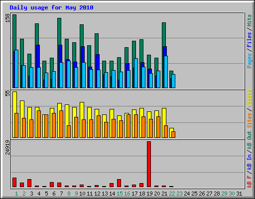Click day label '31' on the x-axis
This screenshot has width=255, height=199.
tap(239, 194)
